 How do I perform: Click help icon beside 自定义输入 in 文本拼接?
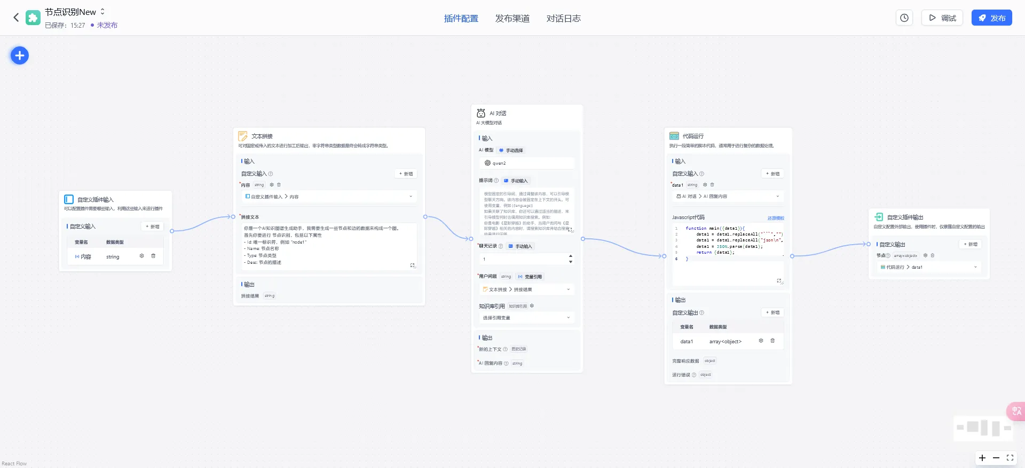tap(271, 174)
